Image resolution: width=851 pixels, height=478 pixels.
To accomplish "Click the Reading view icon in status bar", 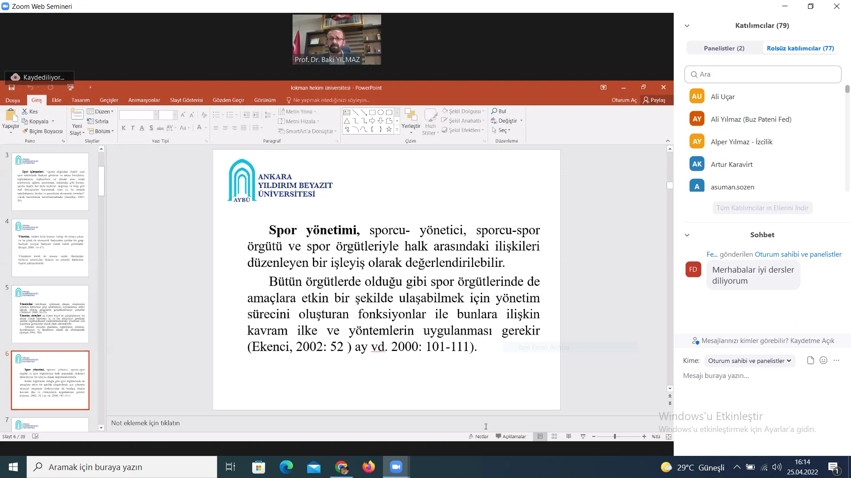I will point(569,436).
